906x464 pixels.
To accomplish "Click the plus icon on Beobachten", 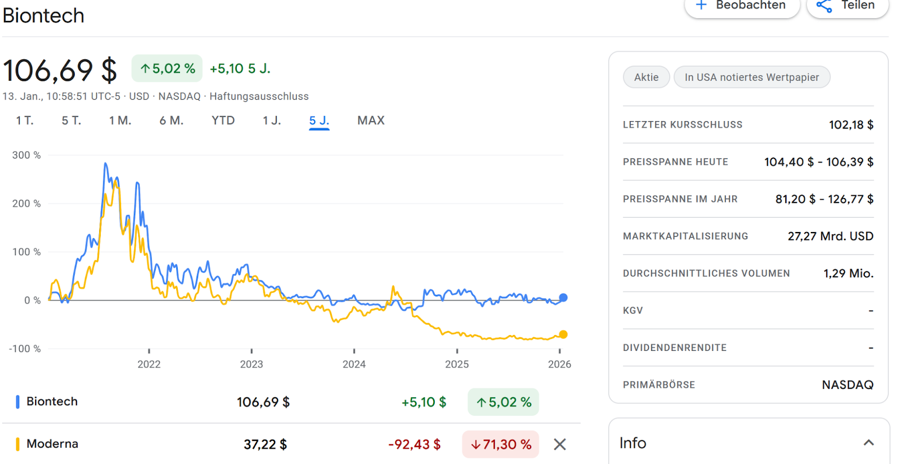I will point(701,5).
